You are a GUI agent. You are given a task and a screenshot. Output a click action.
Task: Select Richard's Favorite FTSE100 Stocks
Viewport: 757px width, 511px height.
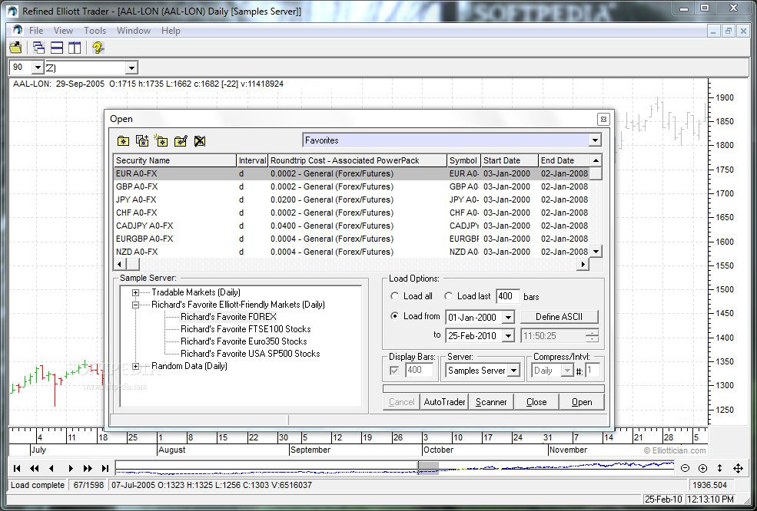point(246,329)
